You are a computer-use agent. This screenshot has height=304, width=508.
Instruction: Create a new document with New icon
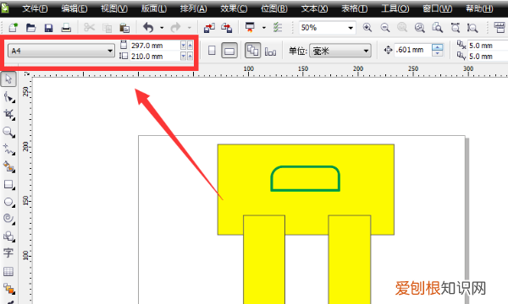13,28
